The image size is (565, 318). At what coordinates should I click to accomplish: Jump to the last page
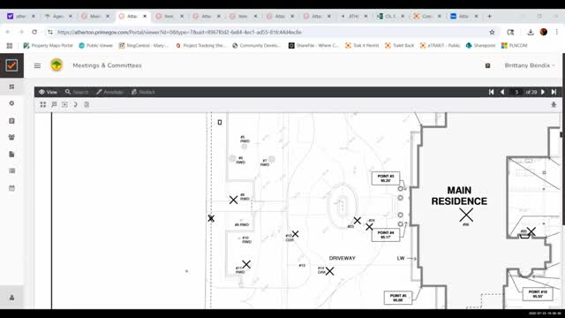(554, 92)
